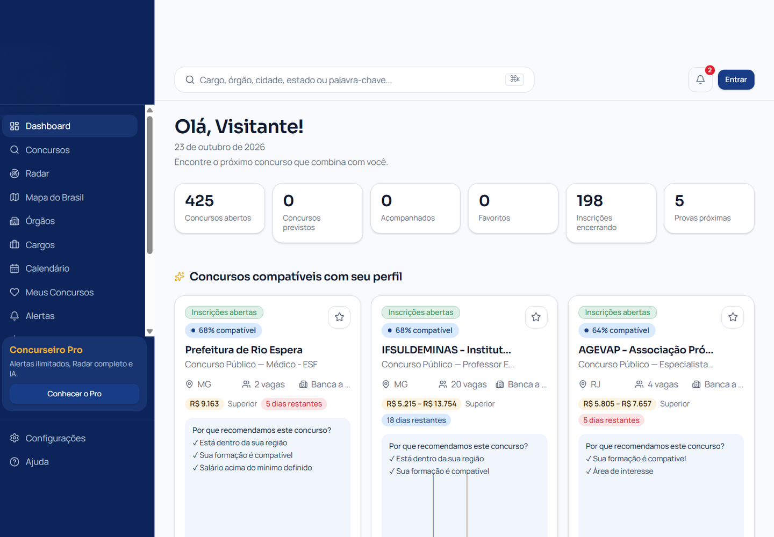The width and height of the screenshot is (774, 537).
Task: Click the Cargos briefcase icon
Action: click(15, 245)
